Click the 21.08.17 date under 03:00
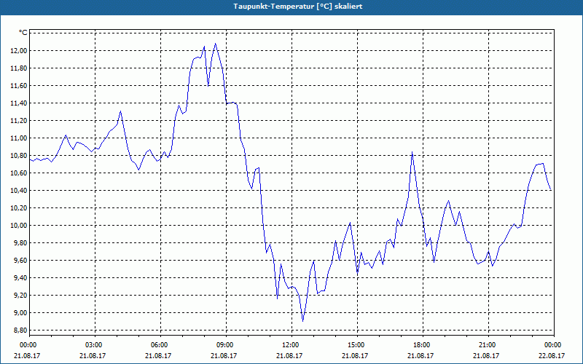 (x=93, y=355)
